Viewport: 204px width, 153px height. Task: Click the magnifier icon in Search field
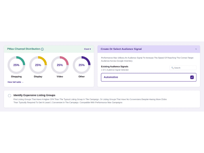point(173,68)
